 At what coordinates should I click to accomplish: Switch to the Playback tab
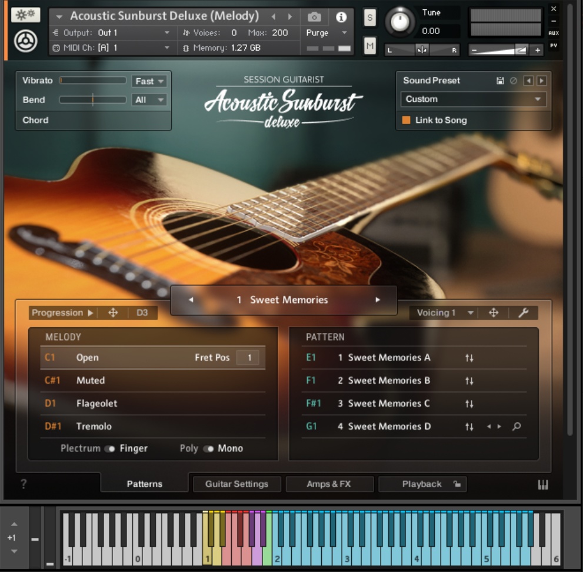pyautogui.click(x=422, y=484)
